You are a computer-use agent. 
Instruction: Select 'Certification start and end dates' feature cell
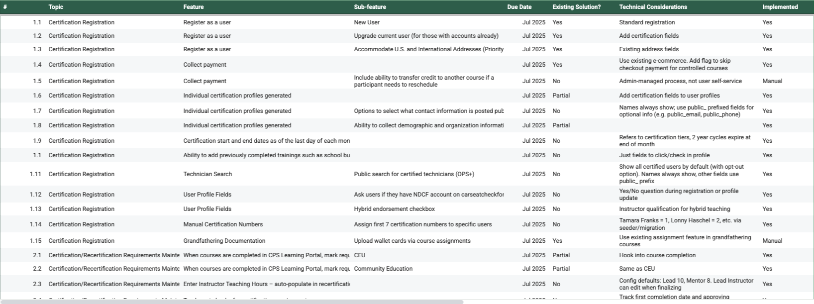[266, 141]
